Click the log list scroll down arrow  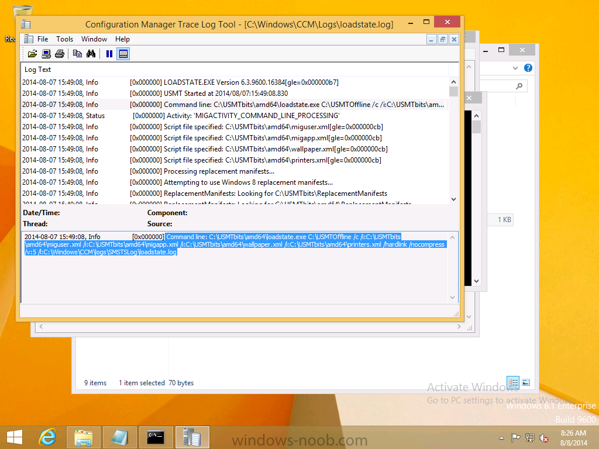(453, 199)
